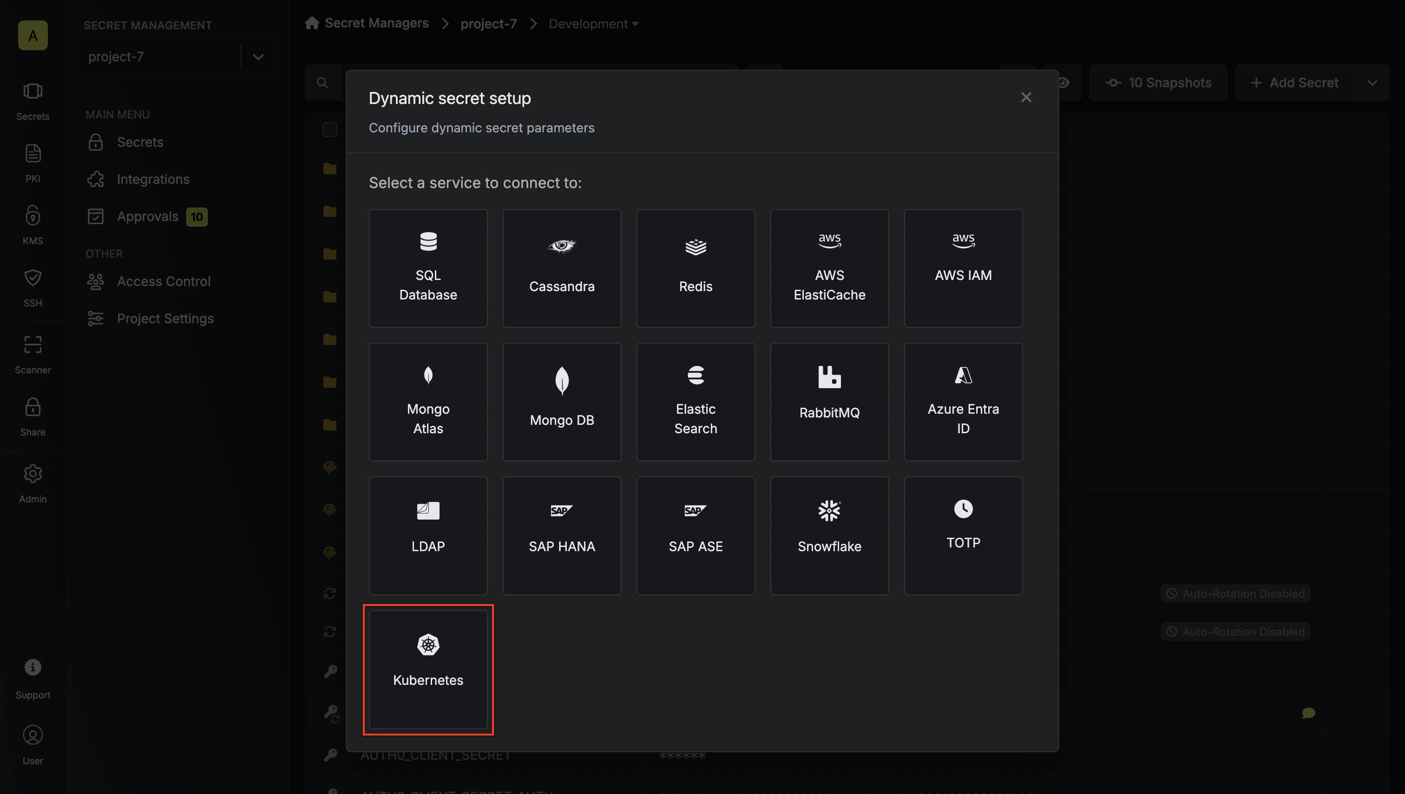This screenshot has width=1405, height=794.
Task: Open the Support icon in the left rail
Action: click(33, 678)
